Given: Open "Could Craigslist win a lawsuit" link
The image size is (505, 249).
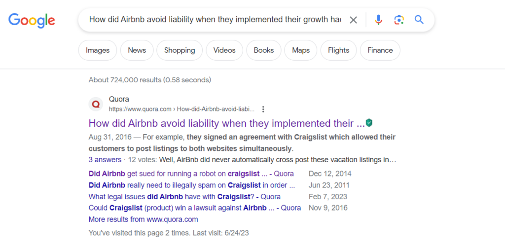Looking at the screenshot, I should [194, 208].
